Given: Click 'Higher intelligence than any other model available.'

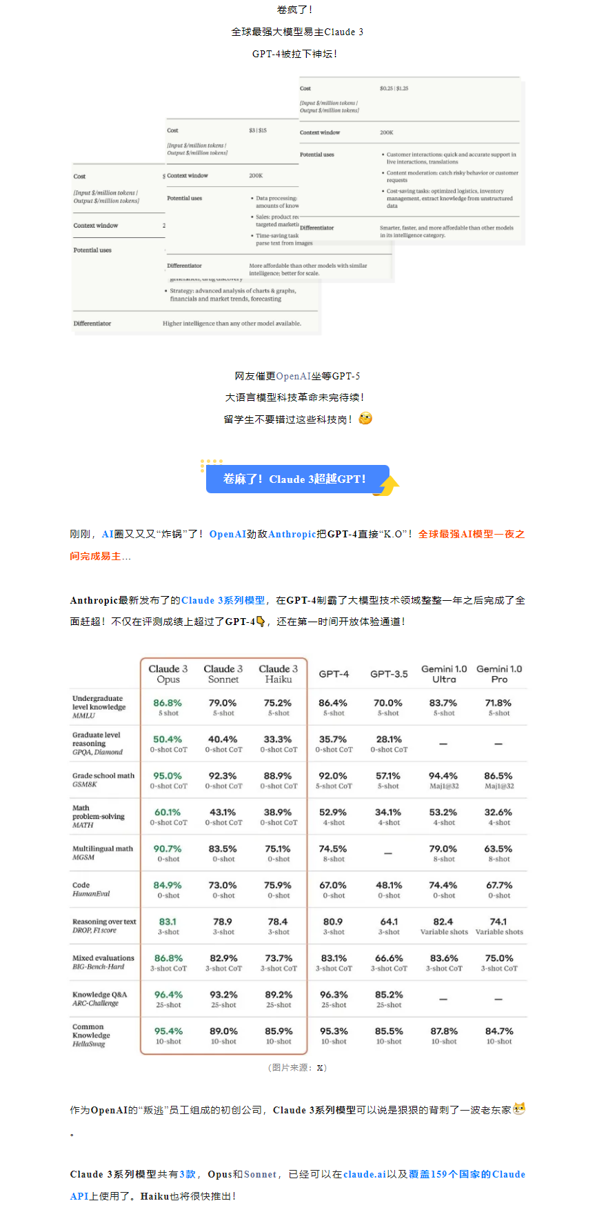Looking at the screenshot, I should (x=232, y=323).
